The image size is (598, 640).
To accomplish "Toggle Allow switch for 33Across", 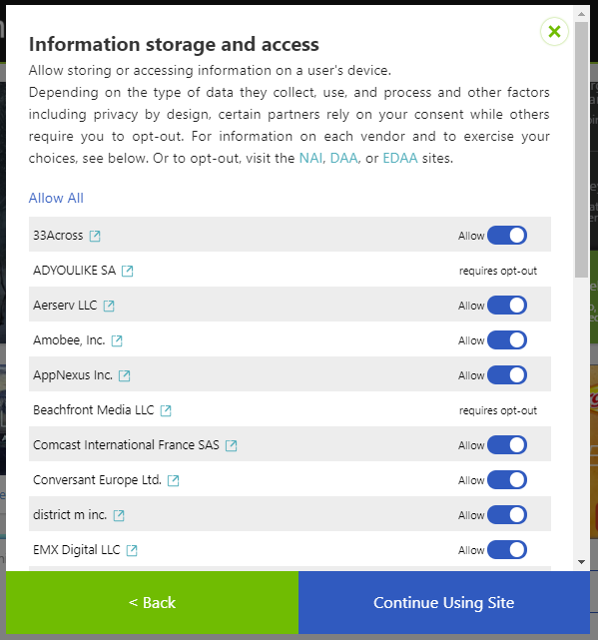I will click(507, 236).
